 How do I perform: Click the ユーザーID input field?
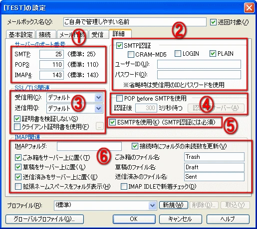[199, 64]
